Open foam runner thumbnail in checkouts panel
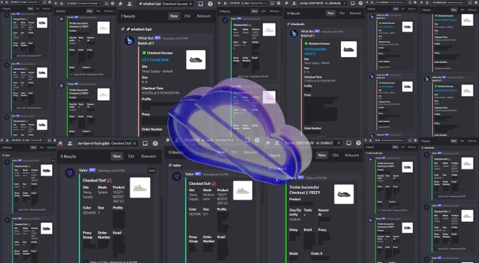 (x=349, y=49)
